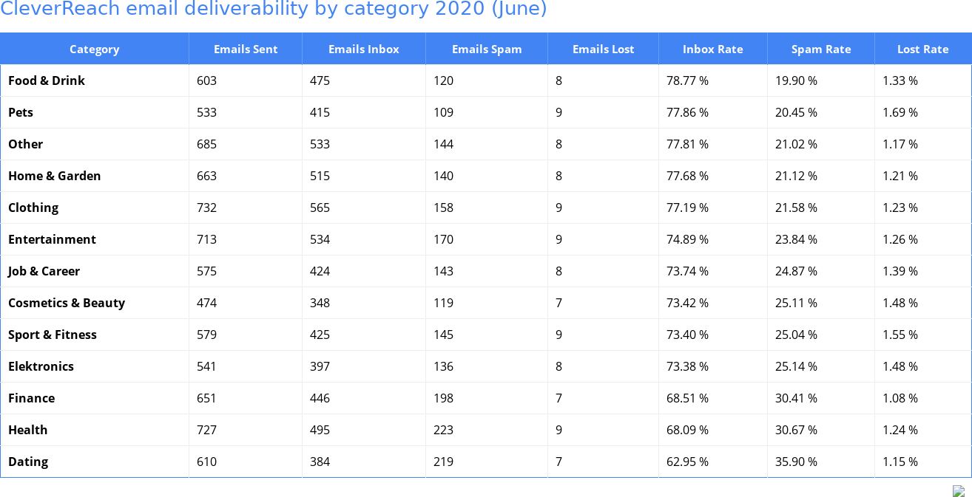
Task: Sort table by Inbox Rate header
Action: click(712, 49)
